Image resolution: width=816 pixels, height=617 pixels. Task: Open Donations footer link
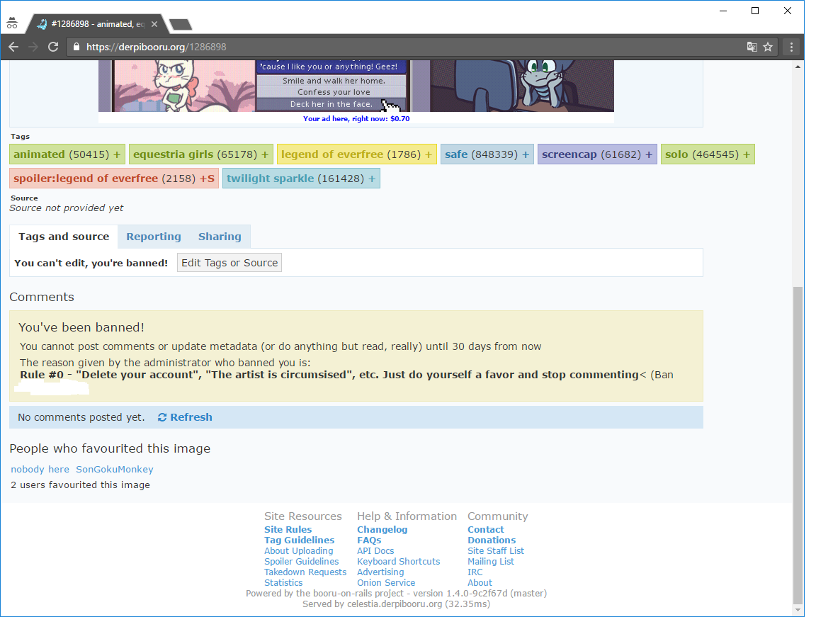[x=492, y=540]
